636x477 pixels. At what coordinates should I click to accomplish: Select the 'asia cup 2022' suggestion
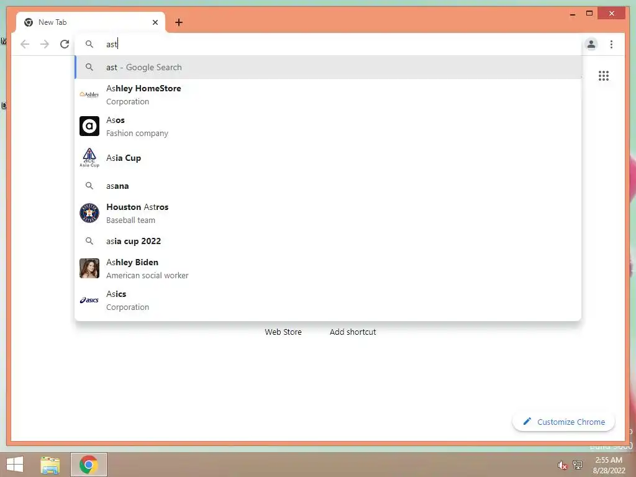tap(328, 241)
